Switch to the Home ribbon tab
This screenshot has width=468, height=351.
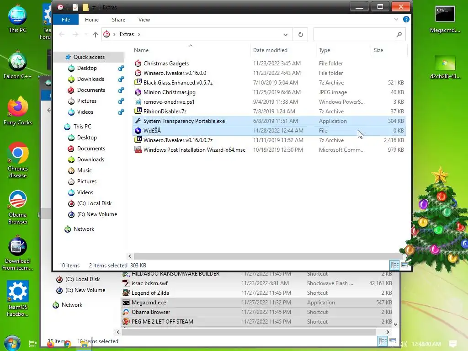[x=91, y=20]
